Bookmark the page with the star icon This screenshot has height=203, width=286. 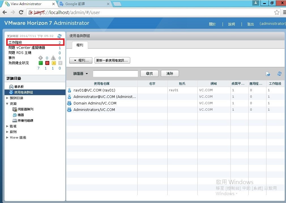tap(277, 12)
